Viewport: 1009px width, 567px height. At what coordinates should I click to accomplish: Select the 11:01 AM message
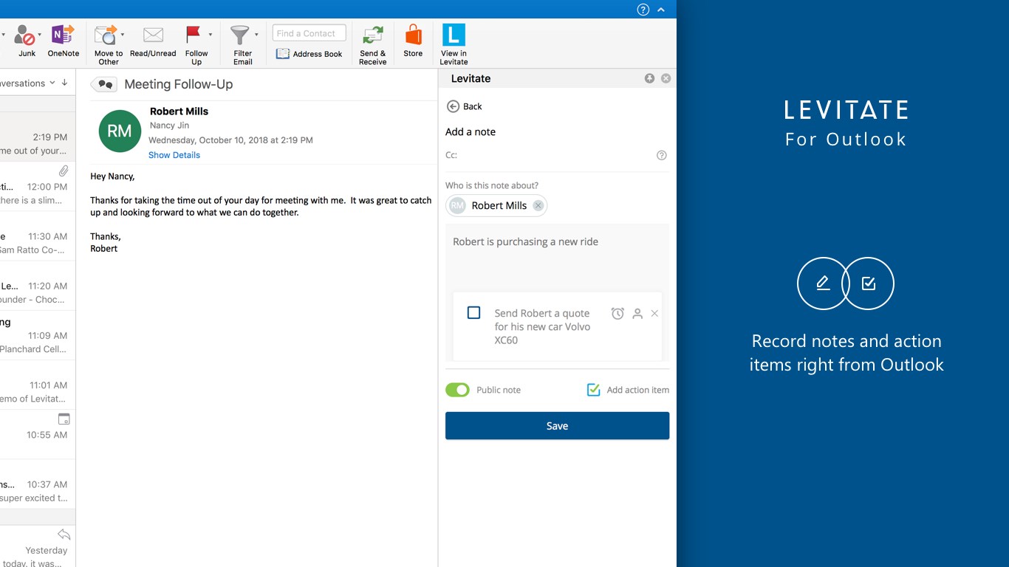[x=37, y=385]
